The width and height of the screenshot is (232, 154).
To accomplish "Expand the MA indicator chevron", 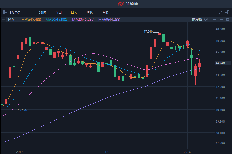I will click(x=3, y=20).
